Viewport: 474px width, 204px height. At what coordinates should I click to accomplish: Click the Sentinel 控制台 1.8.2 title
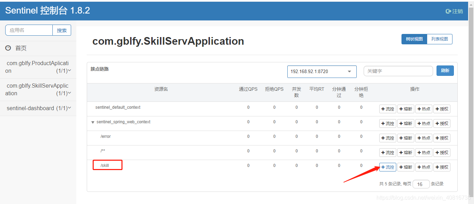click(x=48, y=10)
